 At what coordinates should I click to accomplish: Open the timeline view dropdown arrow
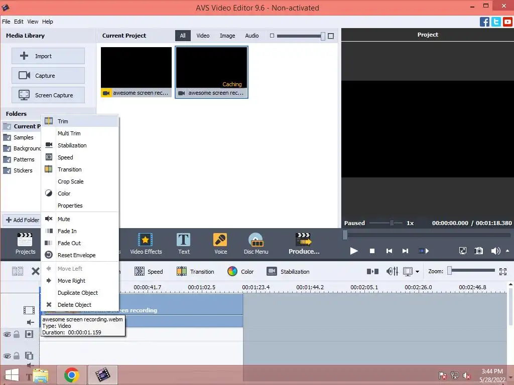417,271
